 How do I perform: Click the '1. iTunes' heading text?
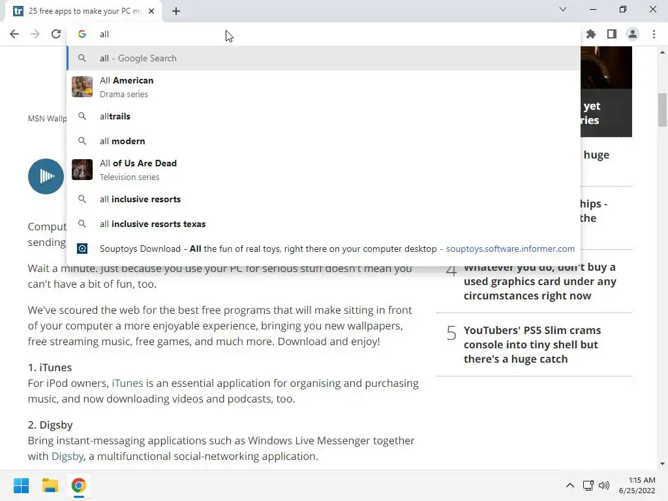[x=50, y=367]
